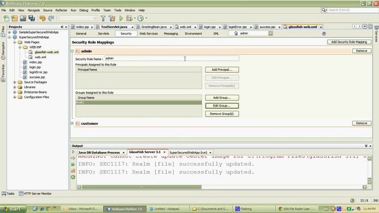379x213 pixels.
Task: Click the Search (Ctrl+I) field
Action: (353, 10)
